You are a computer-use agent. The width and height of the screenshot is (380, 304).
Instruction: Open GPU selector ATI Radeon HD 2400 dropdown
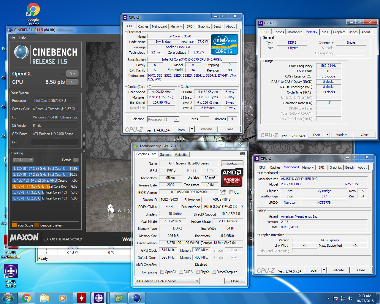click(x=167, y=281)
